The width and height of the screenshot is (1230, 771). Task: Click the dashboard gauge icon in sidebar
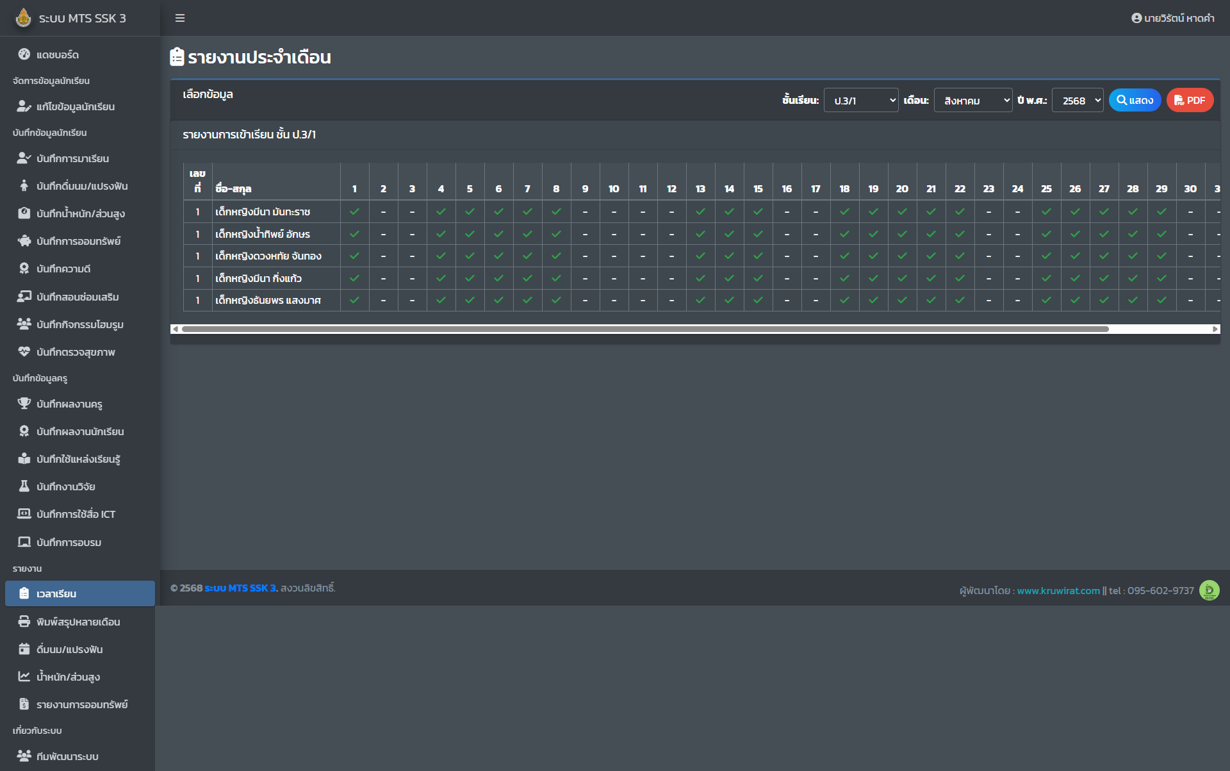tap(24, 54)
